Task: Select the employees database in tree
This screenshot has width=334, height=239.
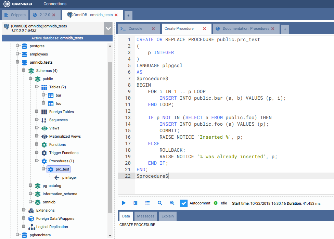Action: [39, 54]
